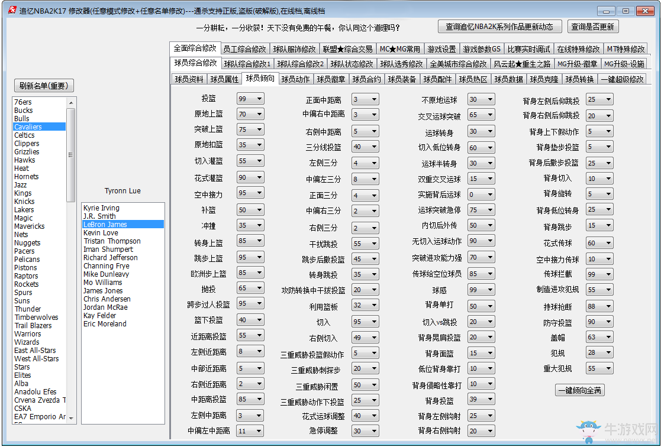The height and width of the screenshot is (447, 661).
Task: Open the 游戏设置 tab
Action: click(441, 49)
